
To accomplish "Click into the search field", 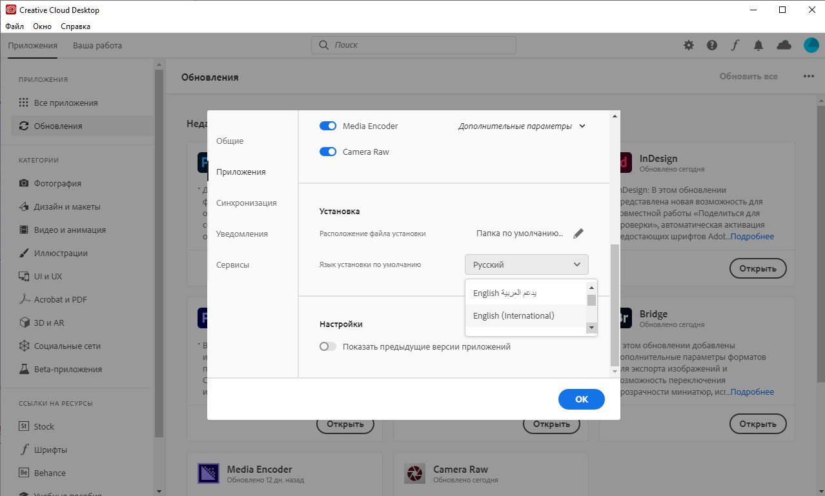I will (x=414, y=45).
